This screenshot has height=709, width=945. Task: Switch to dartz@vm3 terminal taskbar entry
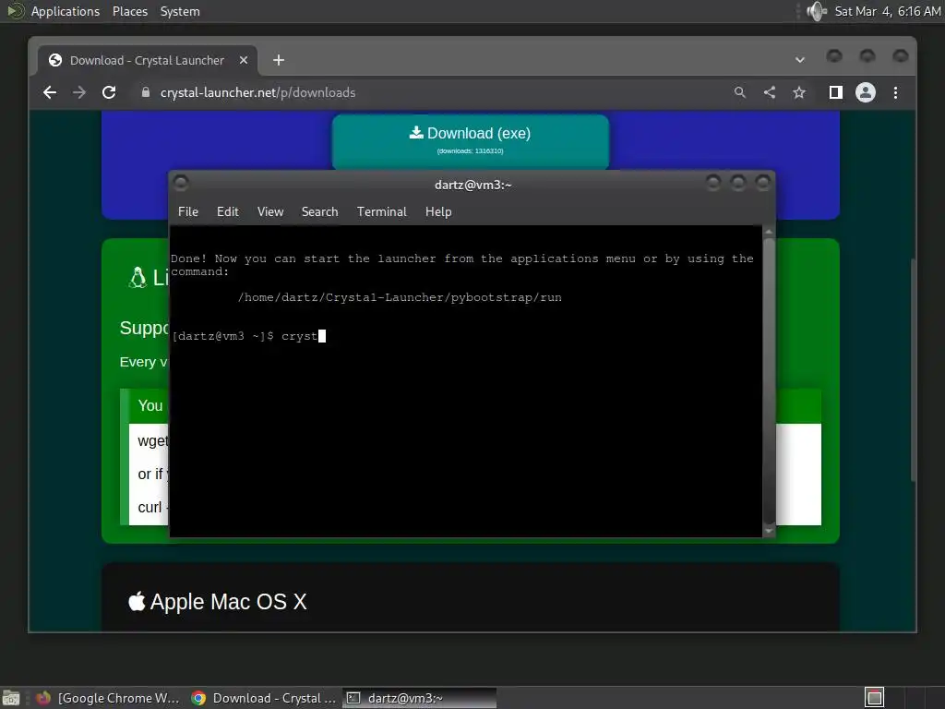click(x=420, y=698)
